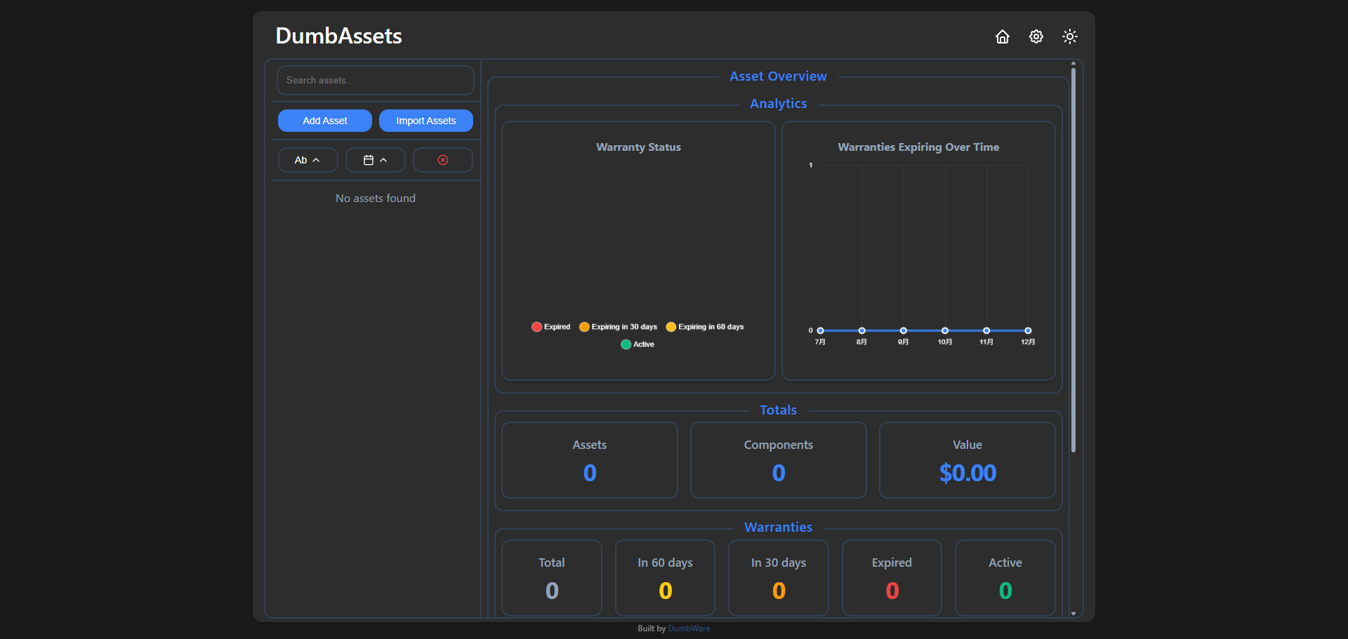
Task: Open the home icon in header
Action: (1003, 36)
